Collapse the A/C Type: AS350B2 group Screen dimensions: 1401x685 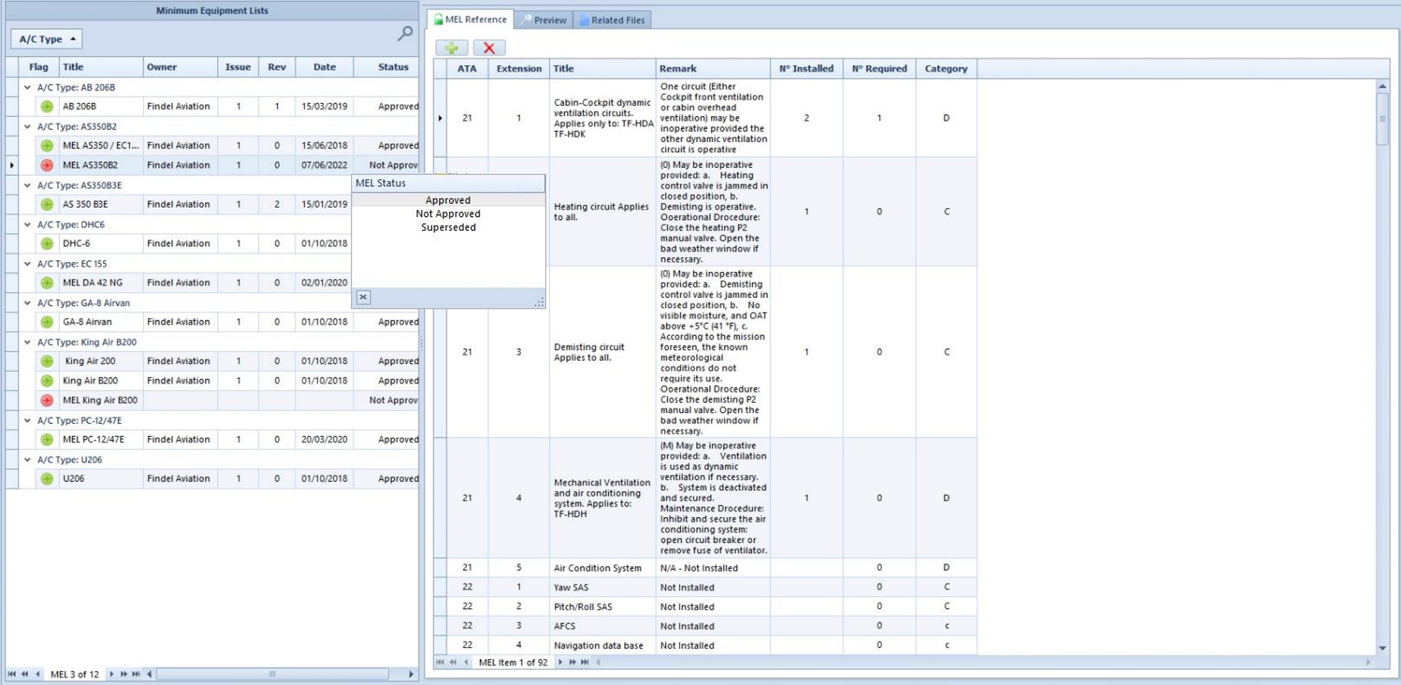pos(27,126)
